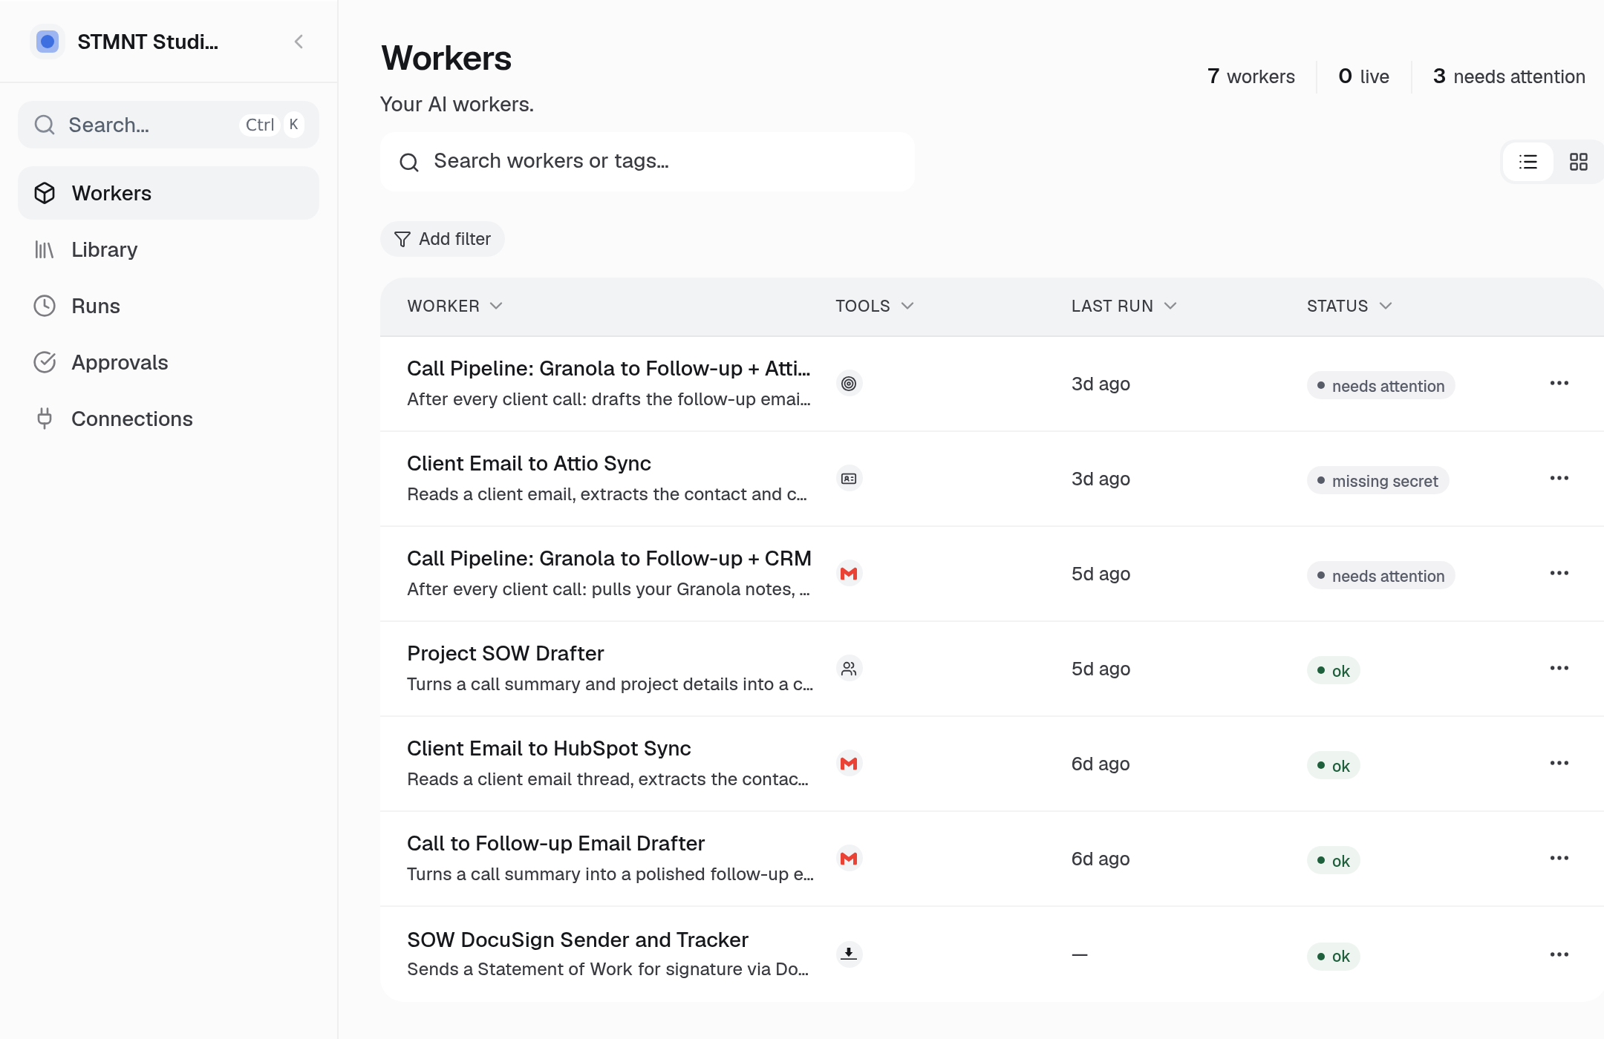The height and width of the screenshot is (1039, 1604).
Task: Open the Workers page in sidebar
Action: [169, 193]
